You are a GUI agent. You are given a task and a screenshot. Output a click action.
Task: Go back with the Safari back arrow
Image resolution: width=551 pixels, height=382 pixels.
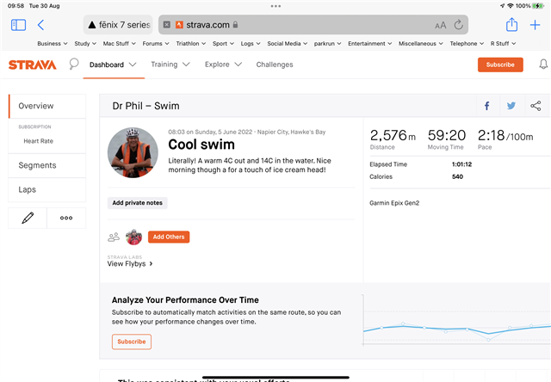40,25
